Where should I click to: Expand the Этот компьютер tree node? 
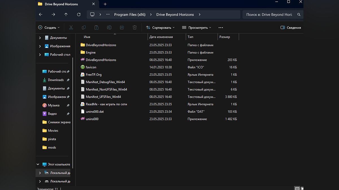point(38,164)
